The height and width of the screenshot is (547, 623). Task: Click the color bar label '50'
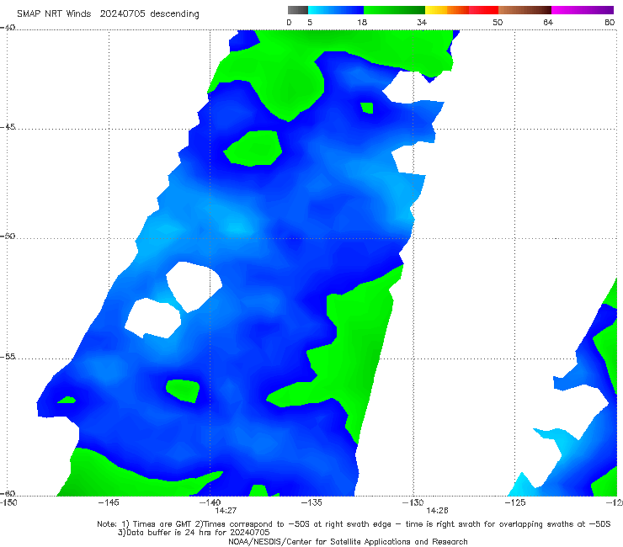click(498, 23)
